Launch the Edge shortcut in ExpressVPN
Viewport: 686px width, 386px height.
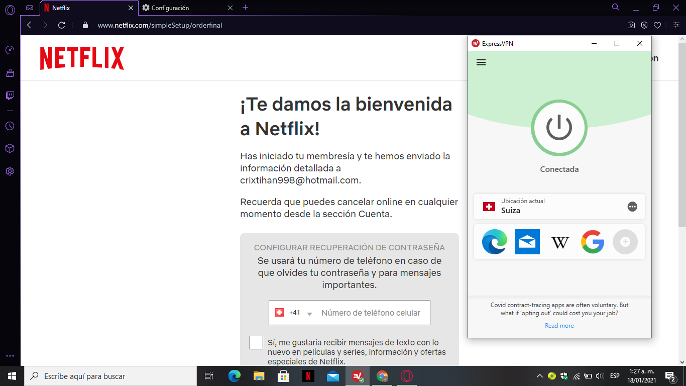point(495,242)
